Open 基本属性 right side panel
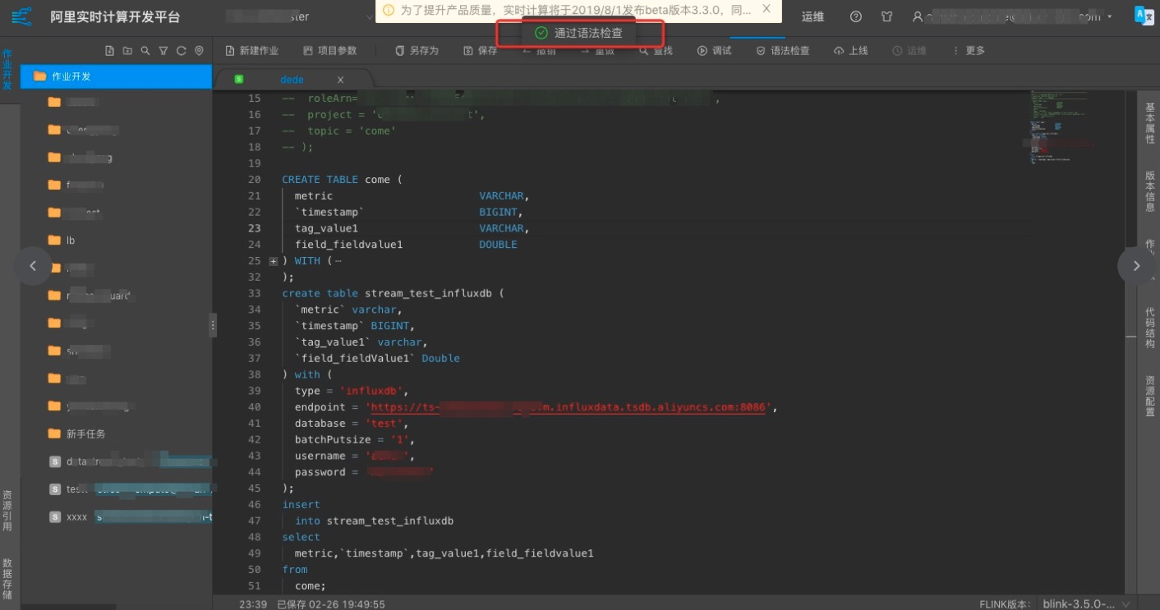This screenshot has height=610, width=1160. 1150,123
